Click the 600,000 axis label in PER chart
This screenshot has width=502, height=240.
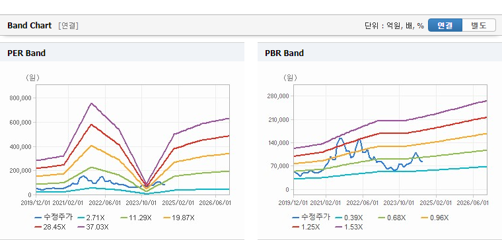click(20, 123)
